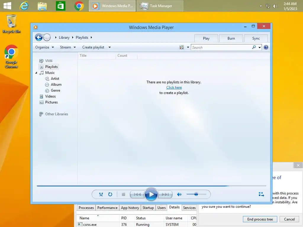
Task: Switch to Now Playing view icon
Action: pyautogui.click(x=261, y=194)
